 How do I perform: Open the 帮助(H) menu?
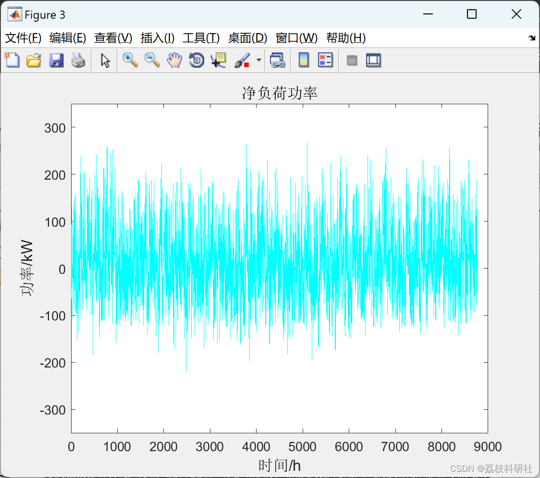(x=346, y=38)
